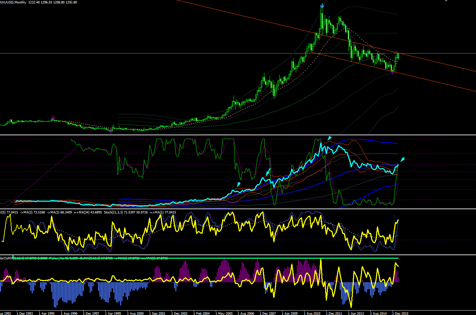Click the 1 Apr 2013 date label

(x=356, y=313)
